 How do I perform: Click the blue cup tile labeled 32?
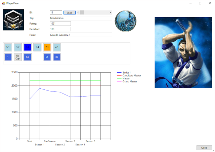[57, 57]
